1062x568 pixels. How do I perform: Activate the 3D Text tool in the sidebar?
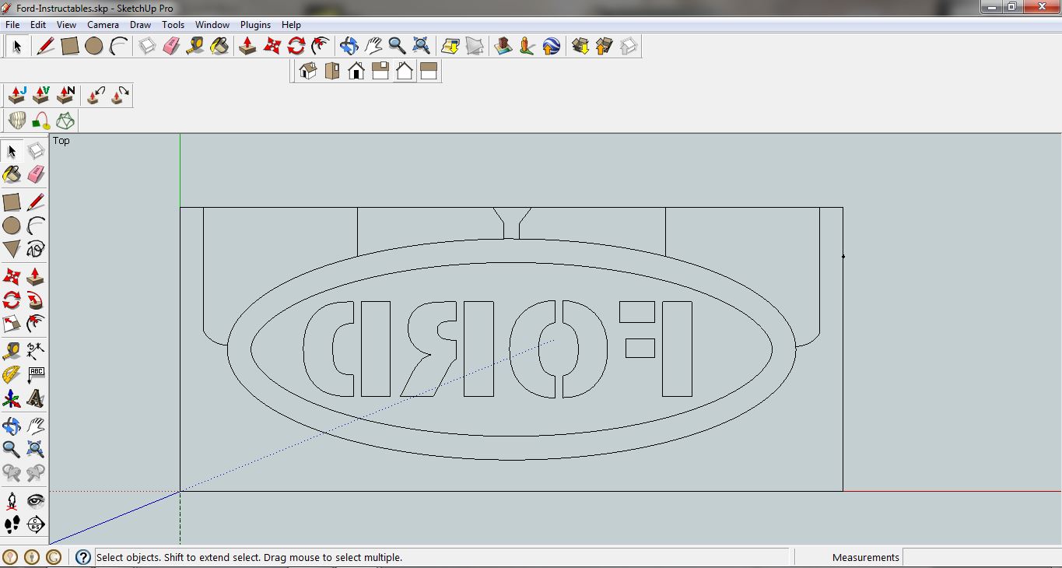36,399
